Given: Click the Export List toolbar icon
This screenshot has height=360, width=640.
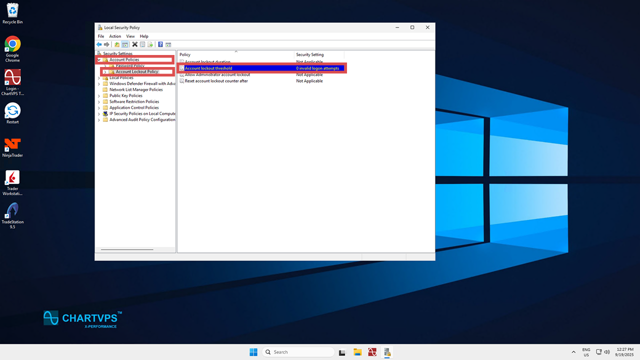Looking at the screenshot, I should point(150,44).
